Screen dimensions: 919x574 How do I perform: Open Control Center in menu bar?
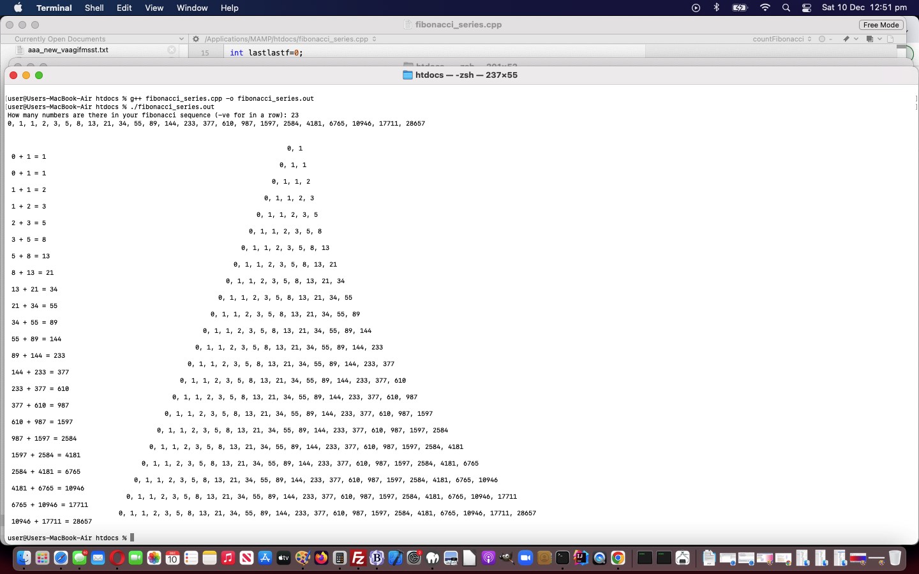tap(807, 8)
